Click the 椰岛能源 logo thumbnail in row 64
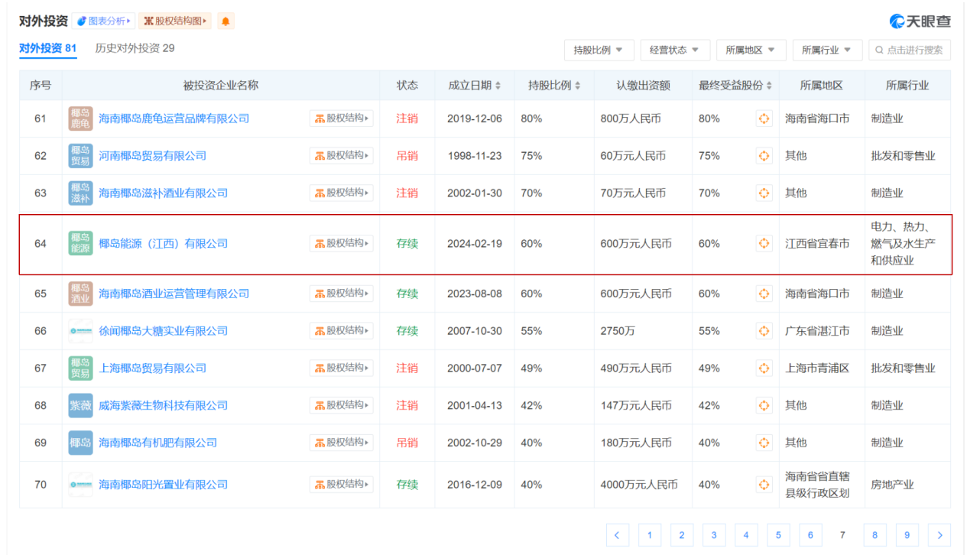Screen dimensions: 967x555 coord(80,244)
